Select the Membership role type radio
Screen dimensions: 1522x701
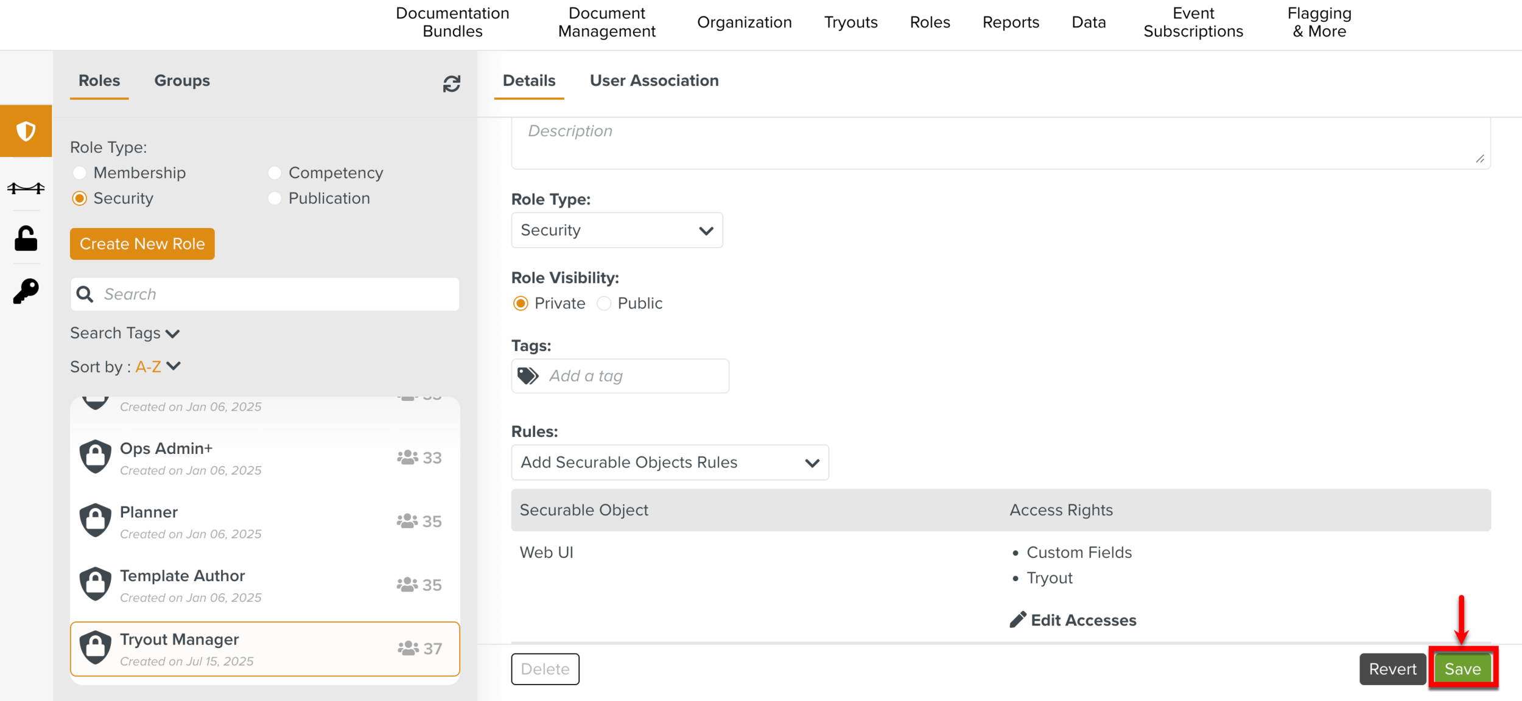pos(80,173)
